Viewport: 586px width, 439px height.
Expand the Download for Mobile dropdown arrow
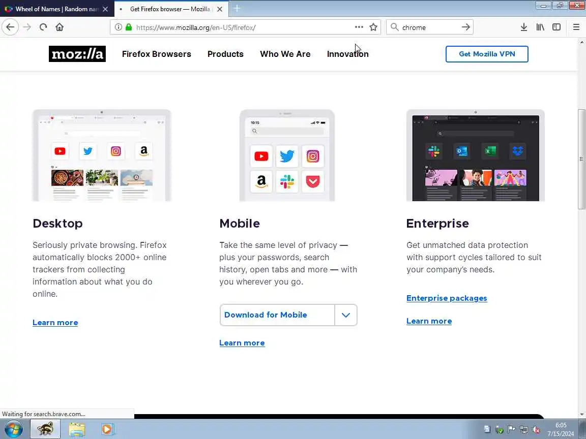(346, 315)
